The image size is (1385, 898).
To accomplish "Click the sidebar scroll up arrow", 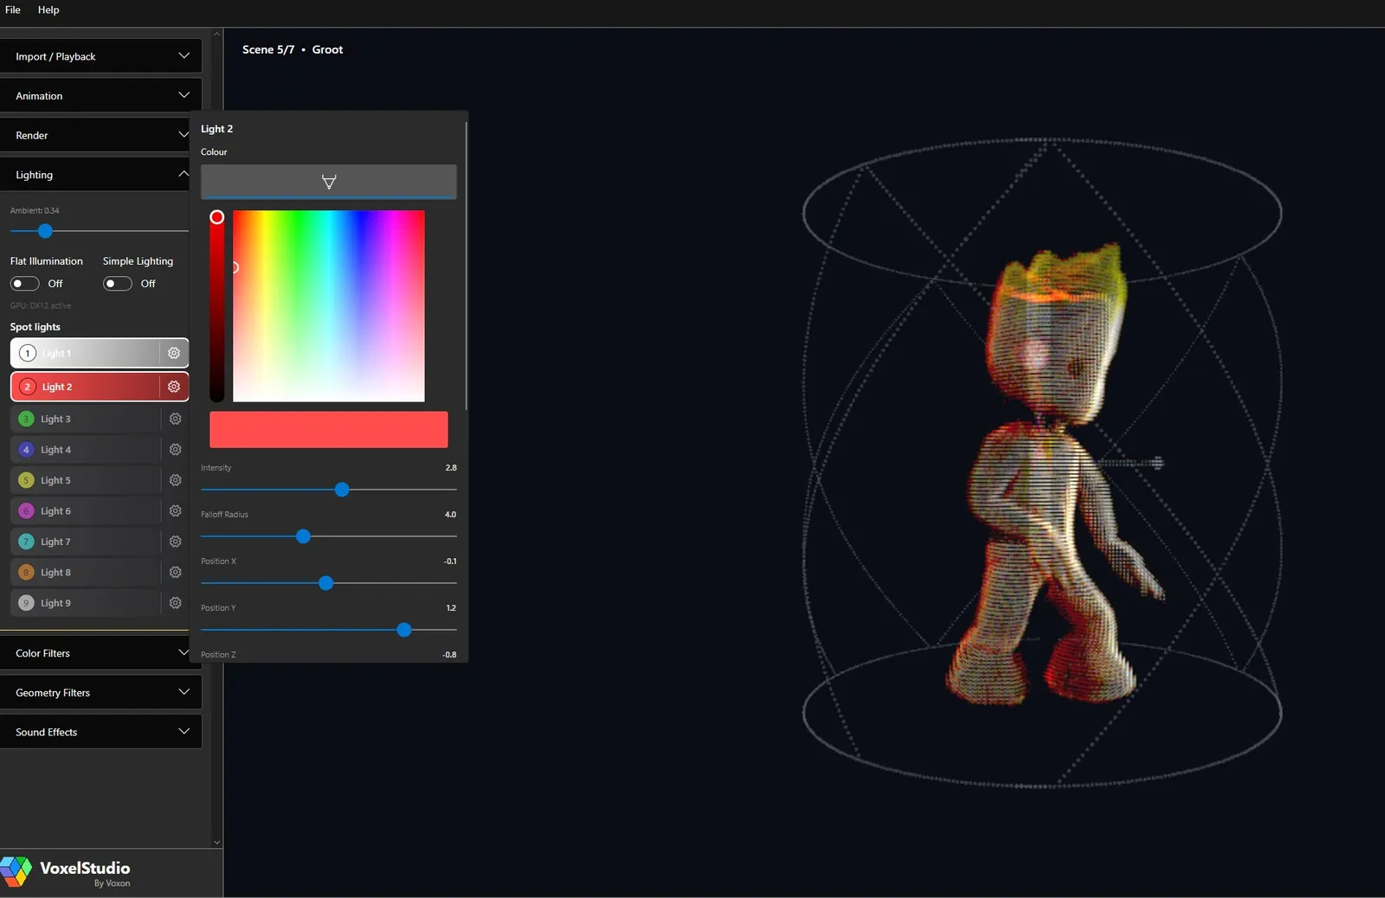I will [216, 34].
